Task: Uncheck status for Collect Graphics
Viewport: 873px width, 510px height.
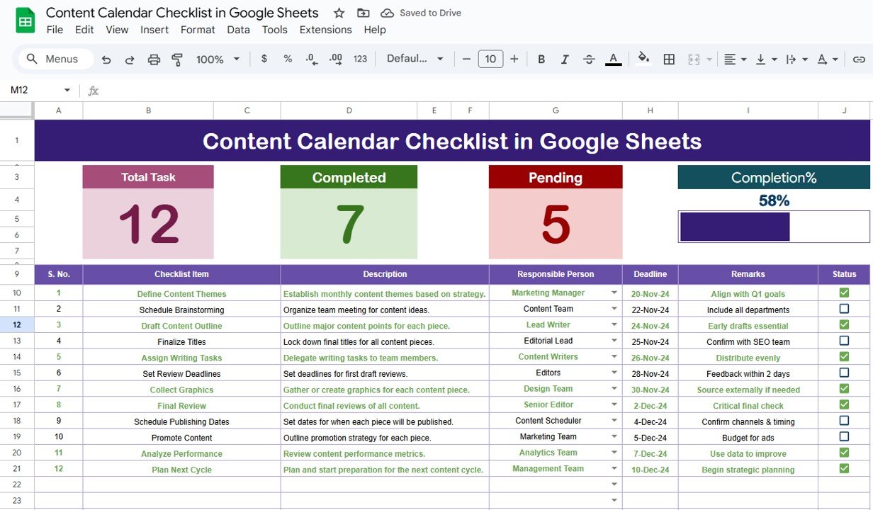Action: [x=844, y=388]
